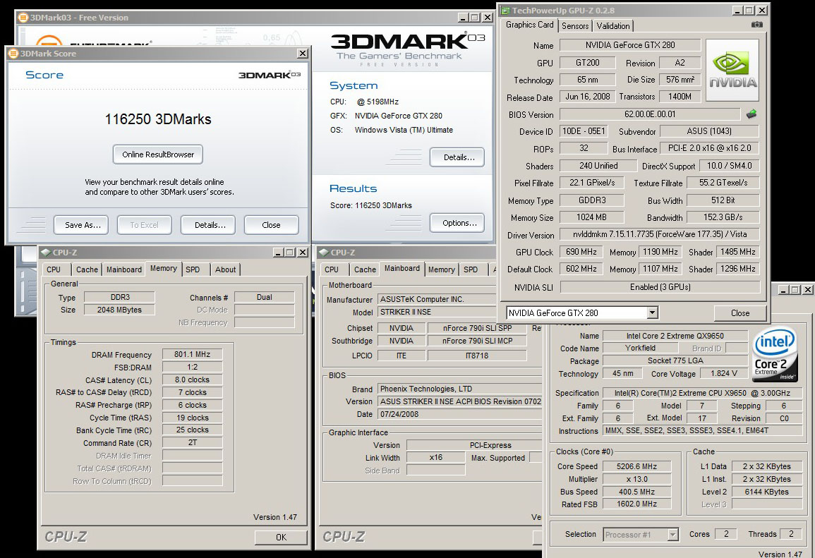Click the GPU Name field GeForce GTX 280
This screenshot has height=558, width=815.
[x=630, y=45]
